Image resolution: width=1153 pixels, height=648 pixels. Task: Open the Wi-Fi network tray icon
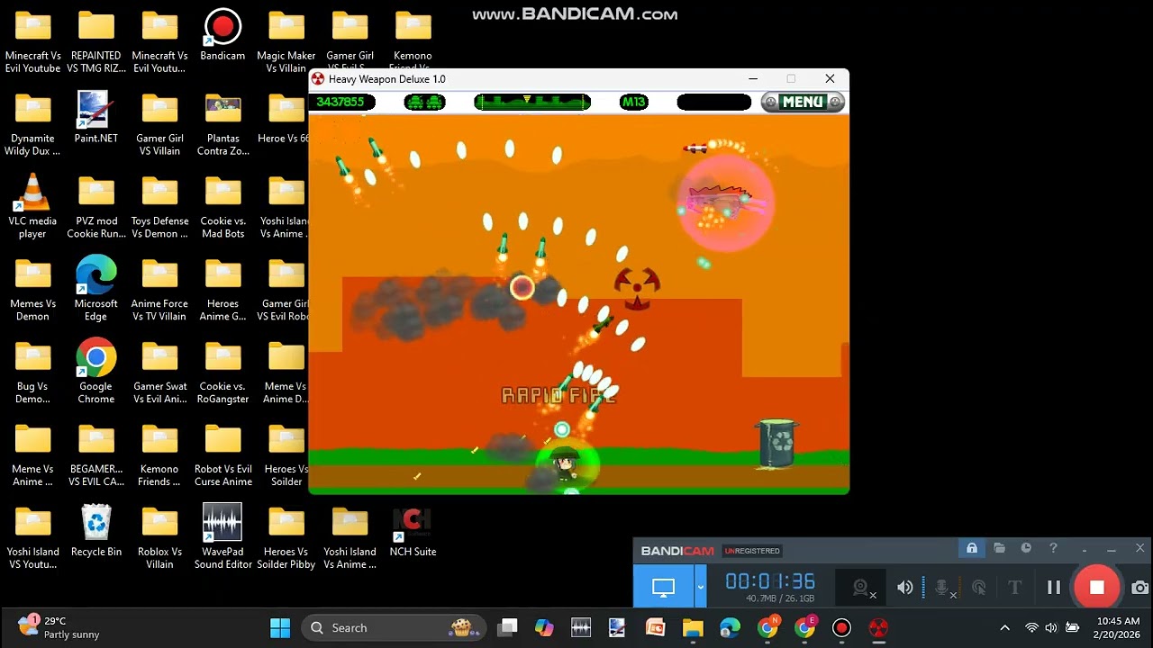1031,627
